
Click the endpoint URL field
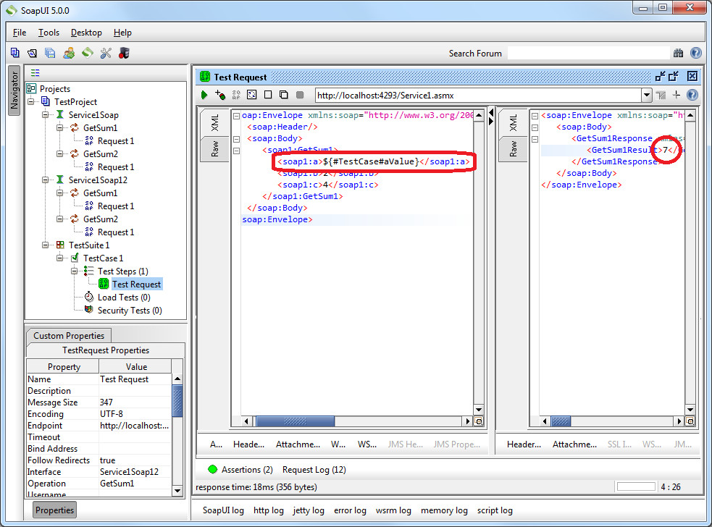click(479, 95)
